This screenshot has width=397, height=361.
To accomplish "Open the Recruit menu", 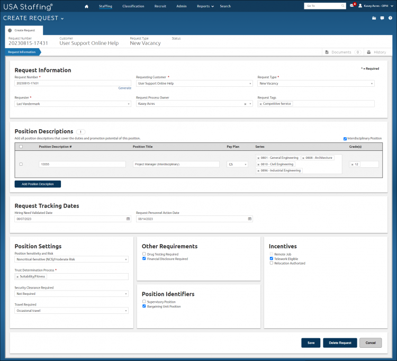I will pos(160,6).
